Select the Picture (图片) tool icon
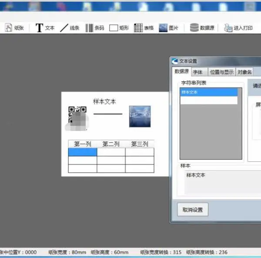 tap(163, 28)
